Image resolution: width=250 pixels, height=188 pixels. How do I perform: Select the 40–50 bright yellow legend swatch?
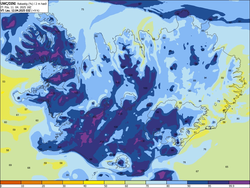click(94, 182)
